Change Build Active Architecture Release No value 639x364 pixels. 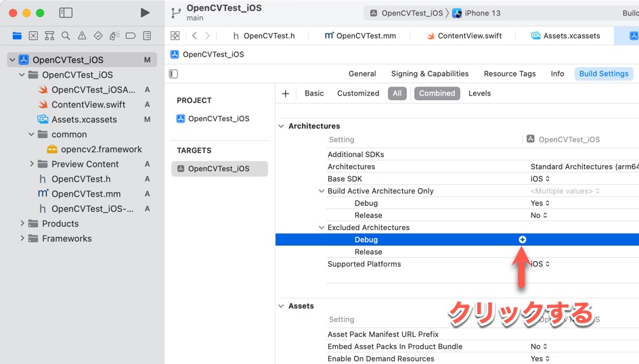pyautogui.click(x=538, y=215)
